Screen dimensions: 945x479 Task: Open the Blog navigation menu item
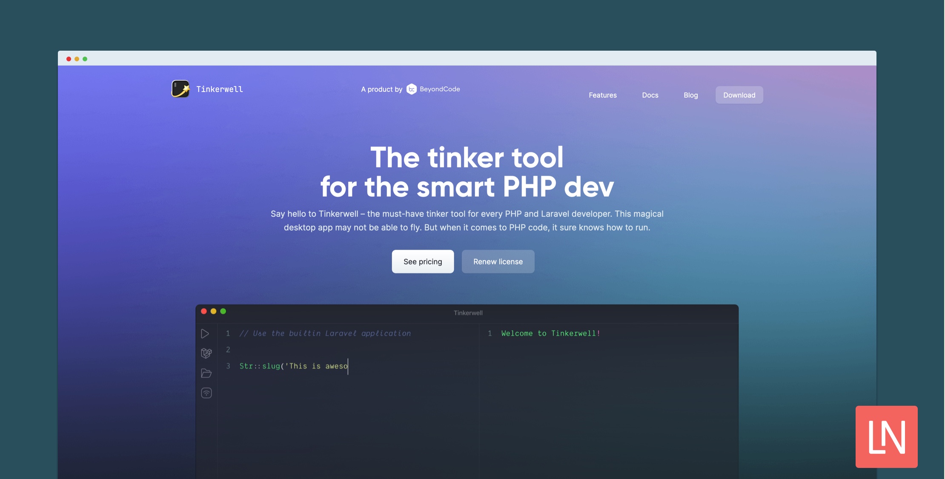tap(690, 95)
